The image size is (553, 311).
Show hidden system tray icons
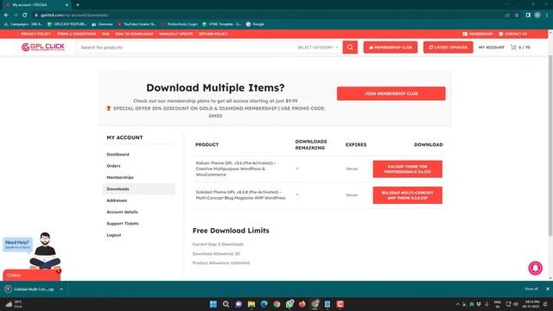click(x=458, y=304)
